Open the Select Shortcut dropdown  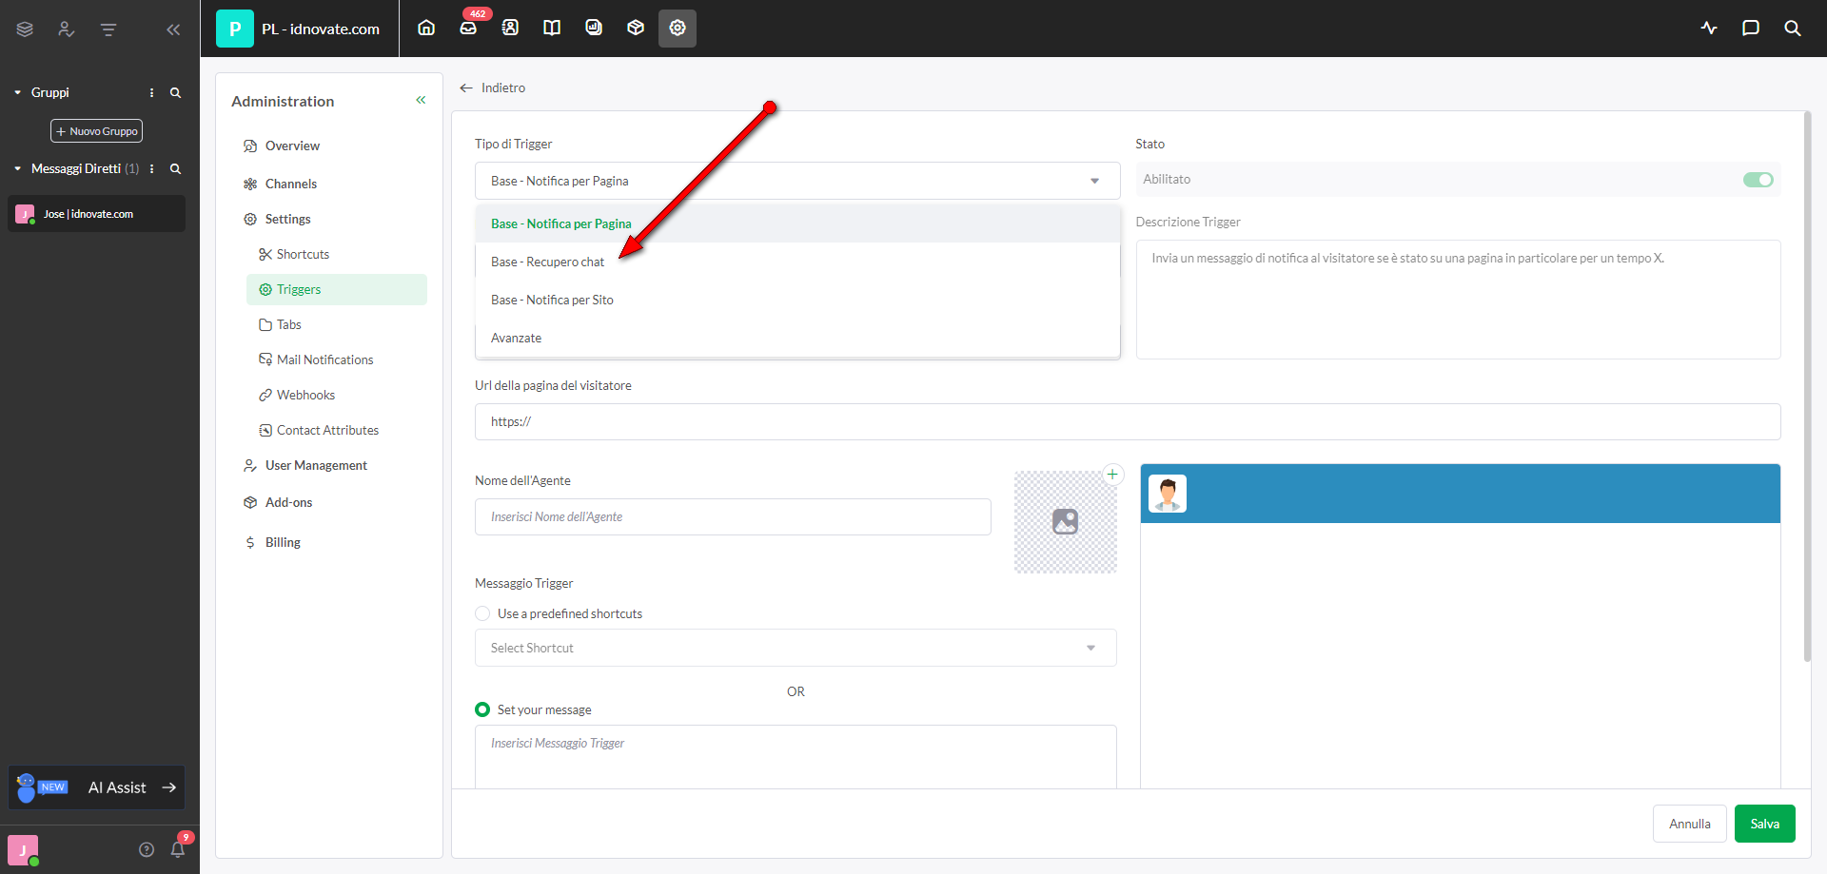pos(796,648)
